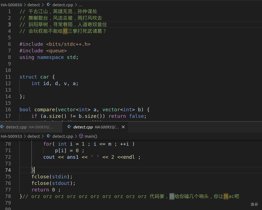Select line number 16 in the upper editor gutter
Image resolution: width=262 pixels, height=210 pixels.
8,109
